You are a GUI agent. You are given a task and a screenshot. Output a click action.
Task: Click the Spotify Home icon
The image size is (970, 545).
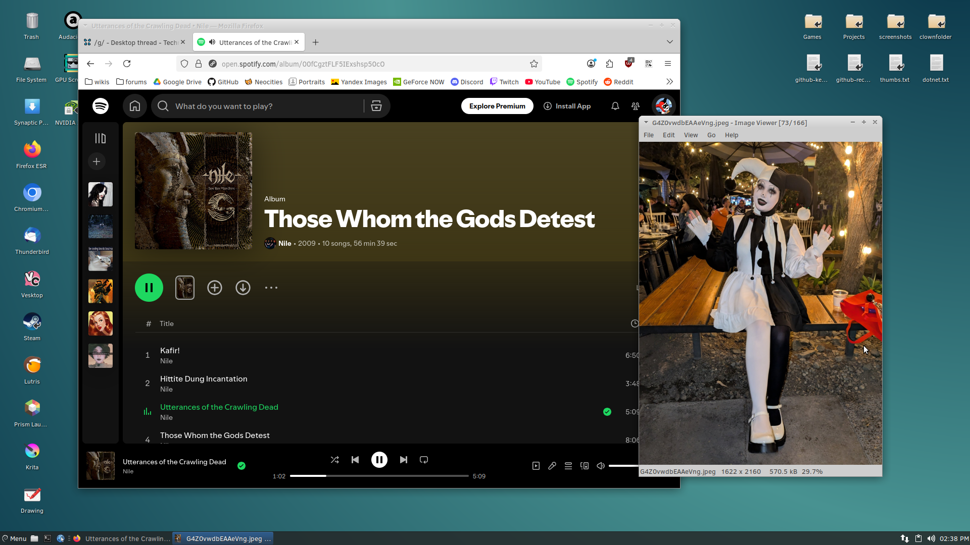135,106
